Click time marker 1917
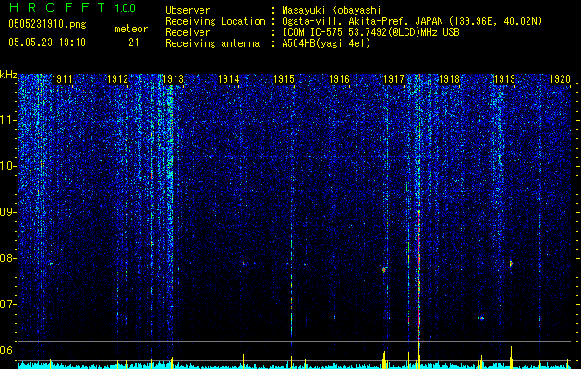Viewport: 581px width, 369px height. point(394,79)
